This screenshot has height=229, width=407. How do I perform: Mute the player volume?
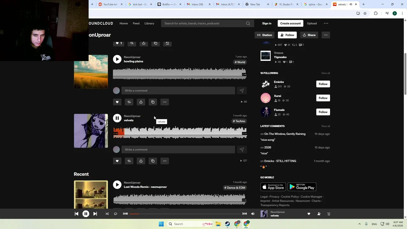(253, 214)
